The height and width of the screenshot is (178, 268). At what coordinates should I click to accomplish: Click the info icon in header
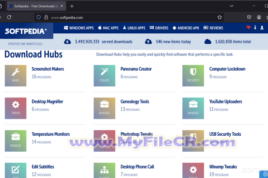[255, 27]
